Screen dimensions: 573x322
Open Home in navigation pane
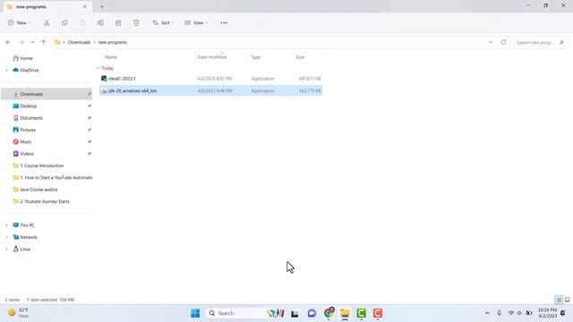26,58
